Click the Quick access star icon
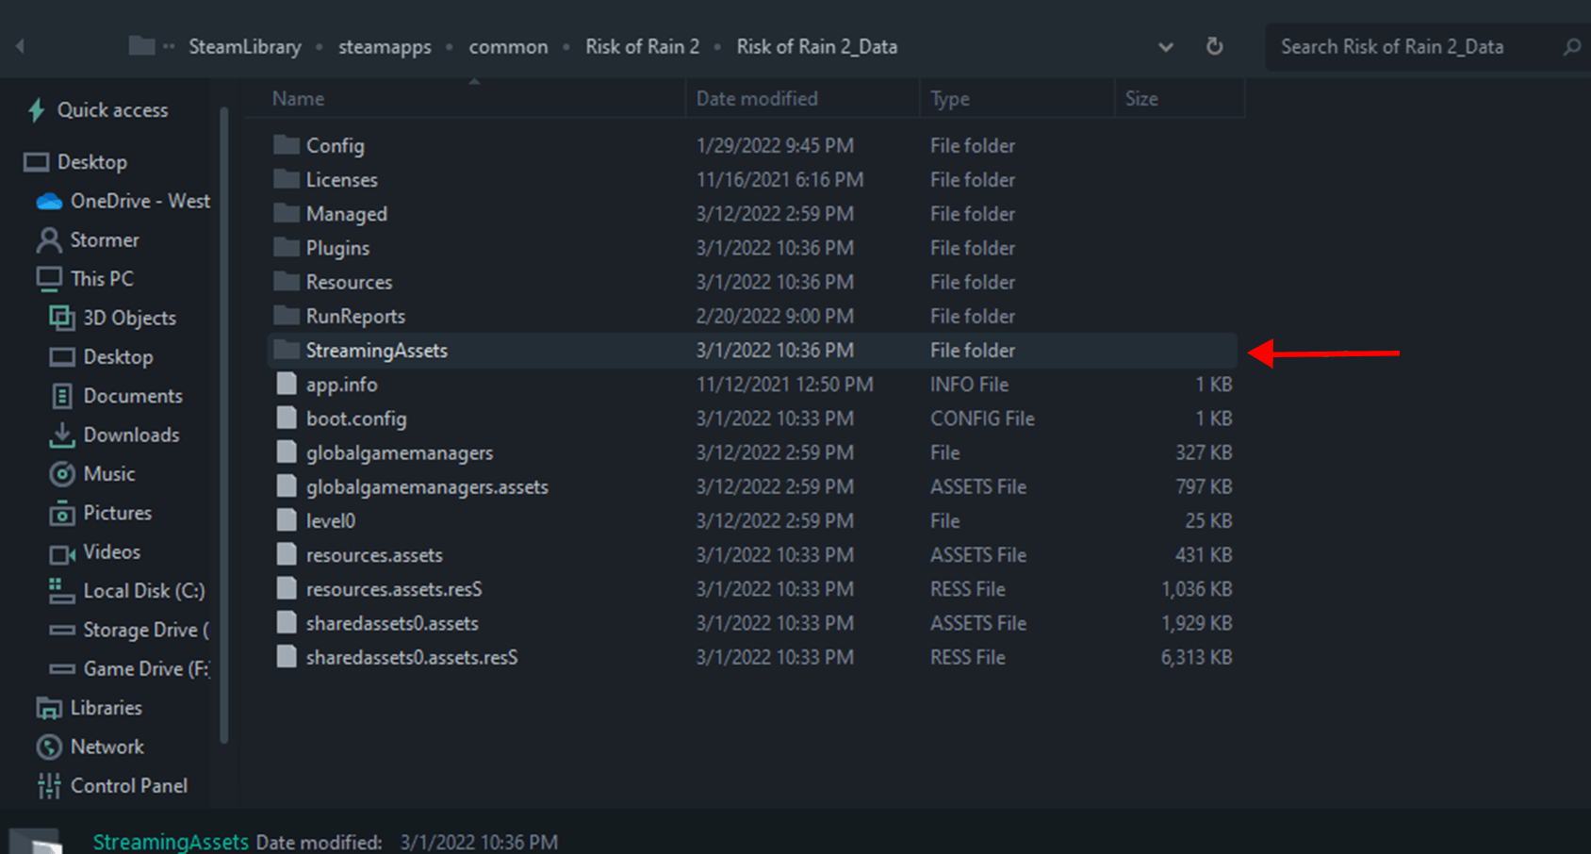The width and height of the screenshot is (1591, 854). pyautogui.click(x=37, y=110)
